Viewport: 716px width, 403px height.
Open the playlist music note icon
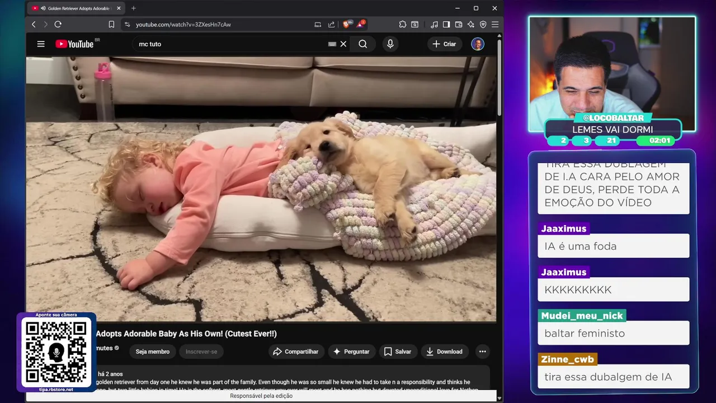tap(435, 25)
